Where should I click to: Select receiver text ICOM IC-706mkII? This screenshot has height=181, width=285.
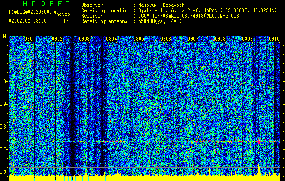159,16
